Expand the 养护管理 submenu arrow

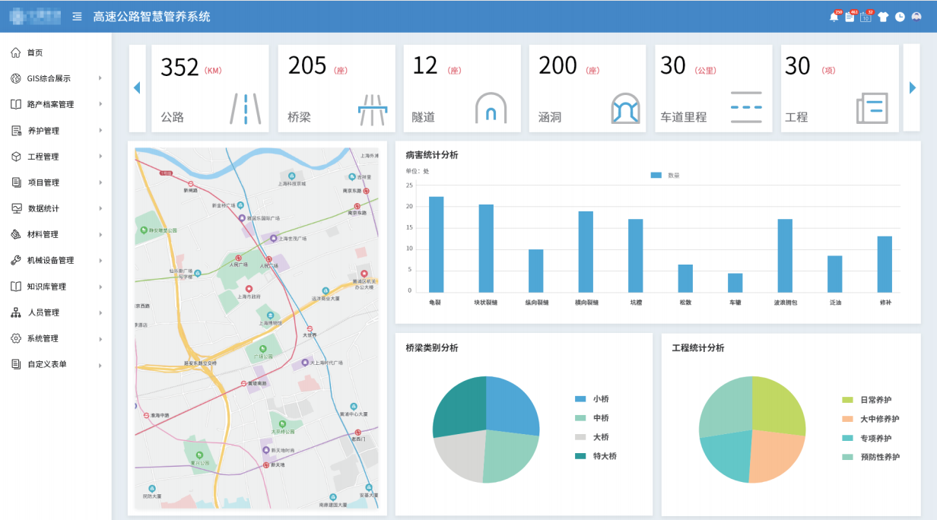(100, 131)
